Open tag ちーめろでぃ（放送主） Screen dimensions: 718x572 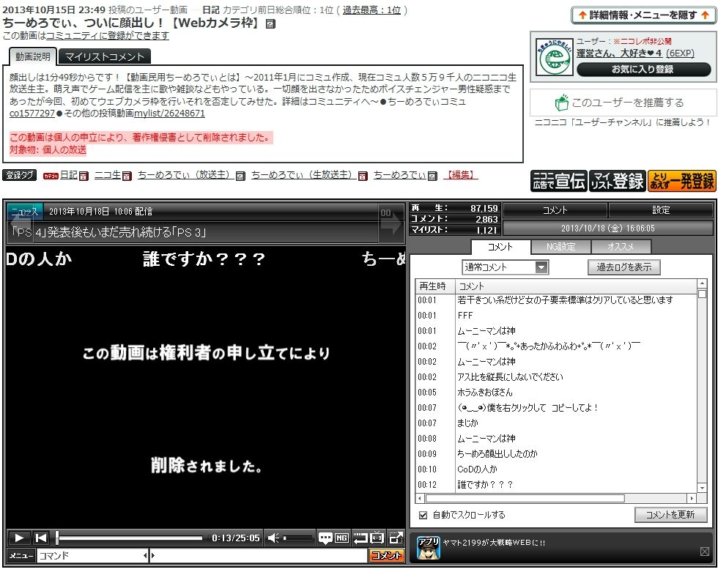[x=185, y=175]
